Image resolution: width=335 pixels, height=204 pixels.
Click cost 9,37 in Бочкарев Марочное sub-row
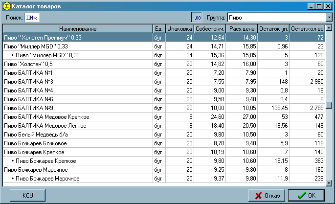pyautogui.click(x=219, y=179)
